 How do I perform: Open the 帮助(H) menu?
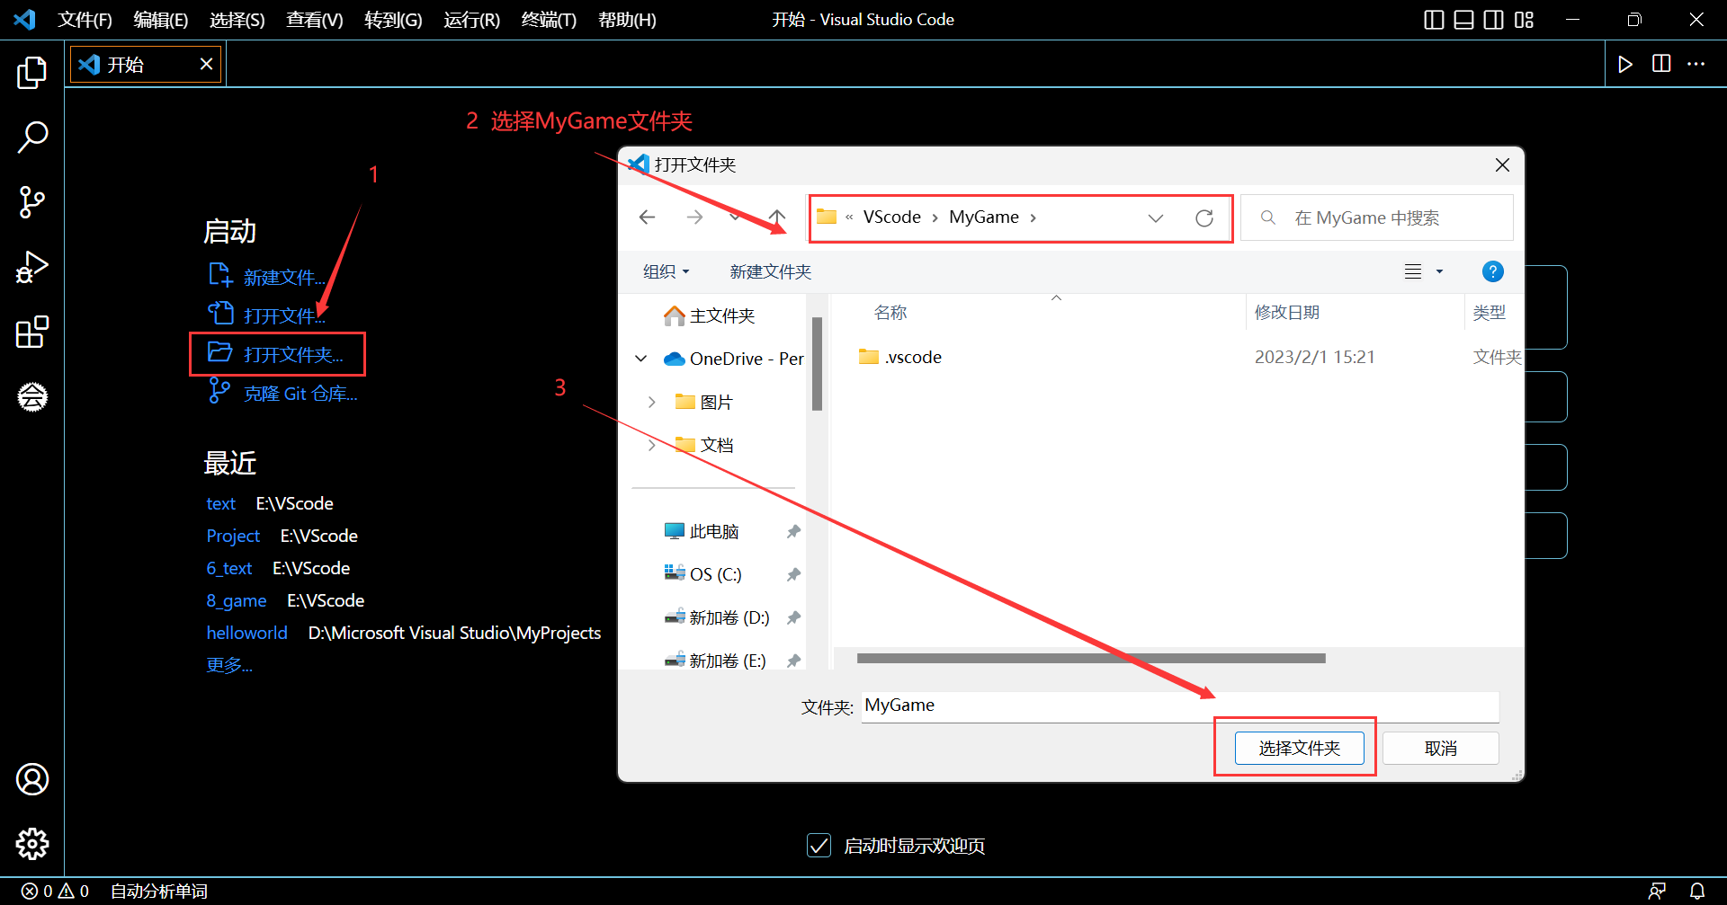tap(627, 20)
